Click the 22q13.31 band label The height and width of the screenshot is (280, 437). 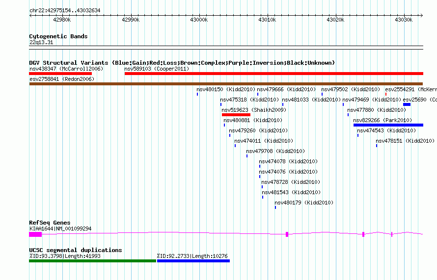(x=41, y=42)
